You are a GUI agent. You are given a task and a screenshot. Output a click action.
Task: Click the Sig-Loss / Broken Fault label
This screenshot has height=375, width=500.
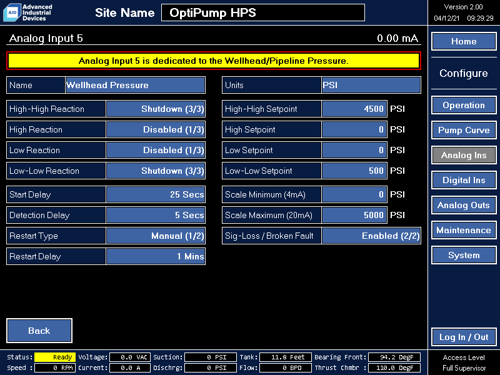point(269,236)
